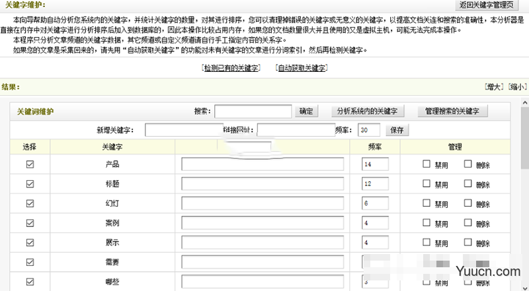Check 删除 checkbox in the 案例 row
Viewport: 529px width, 291px height.
click(468, 224)
